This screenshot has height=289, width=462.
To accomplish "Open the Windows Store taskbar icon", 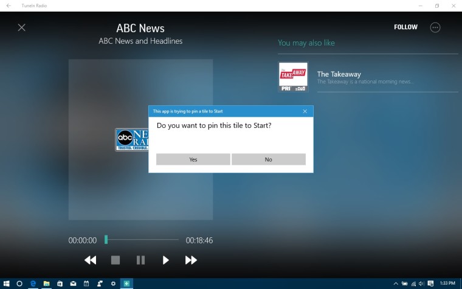I will coord(60,284).
